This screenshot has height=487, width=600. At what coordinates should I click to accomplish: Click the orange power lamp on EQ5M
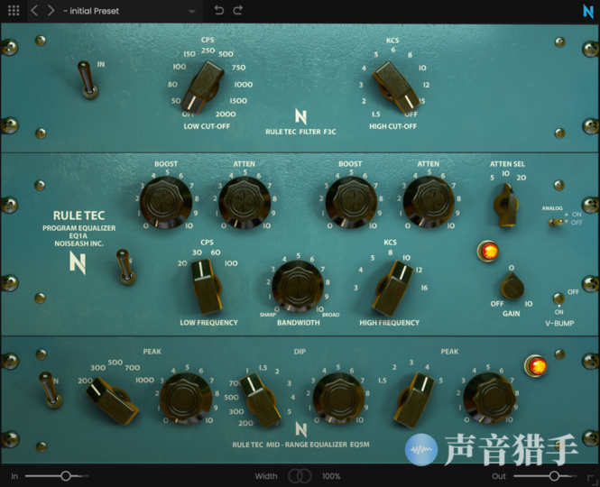(x=537, y=366)
